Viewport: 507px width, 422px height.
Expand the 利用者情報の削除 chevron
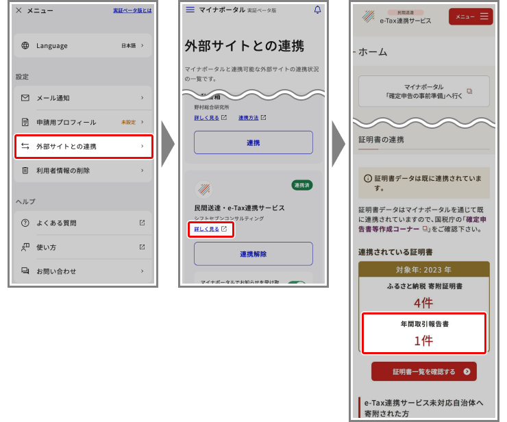click(143, 171)
